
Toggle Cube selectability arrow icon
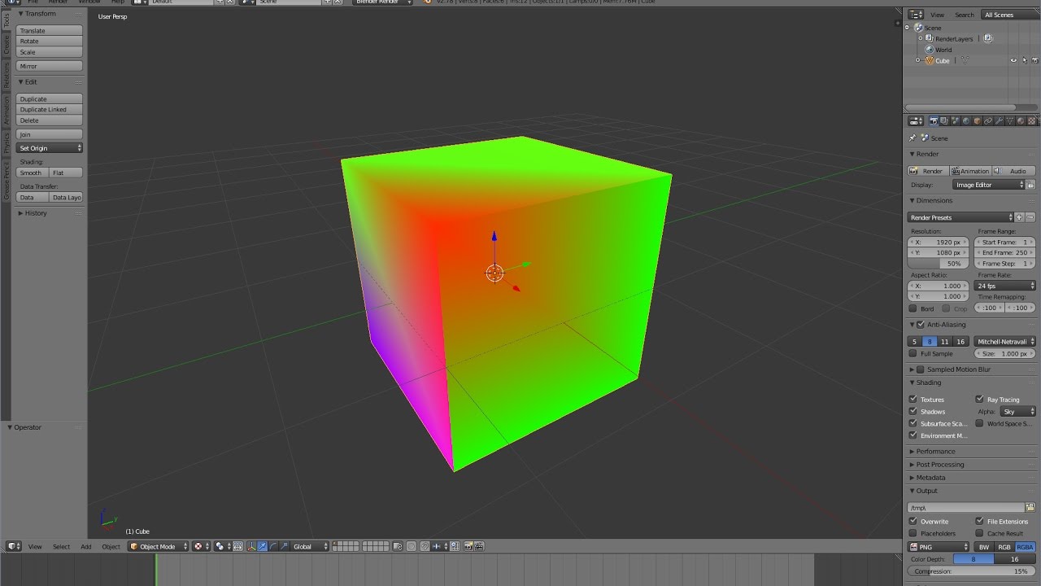coord(1024,60)
